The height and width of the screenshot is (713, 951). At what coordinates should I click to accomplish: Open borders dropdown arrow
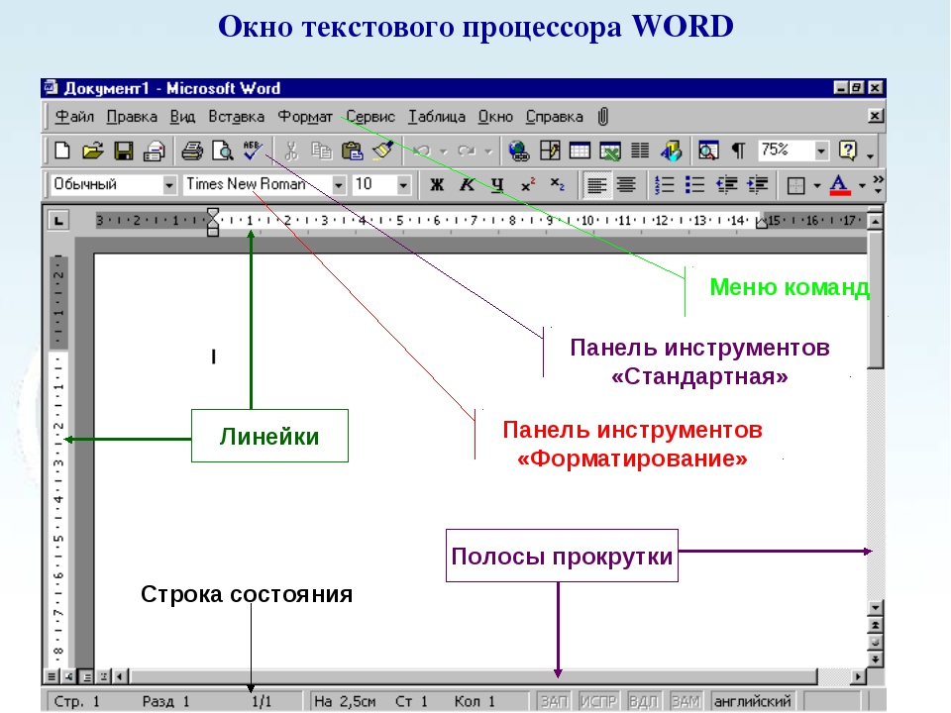[x=816, y=185]
